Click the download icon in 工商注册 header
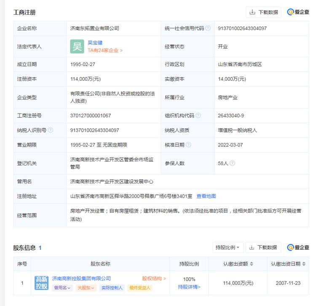Image resolution: width=316 pixels, height=306 pixels. coord(252,12)
